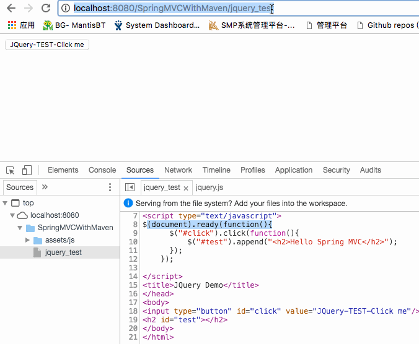
Task: Hide the navigator with the sidebar toggle icon
Action: (x=130, y=187)
